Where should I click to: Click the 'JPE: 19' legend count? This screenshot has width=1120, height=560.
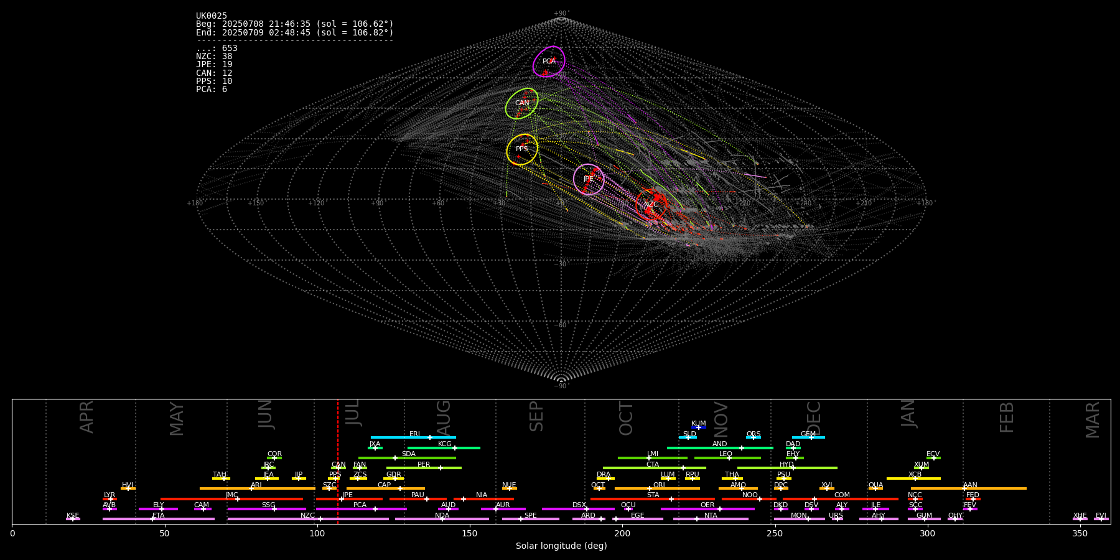214,65
